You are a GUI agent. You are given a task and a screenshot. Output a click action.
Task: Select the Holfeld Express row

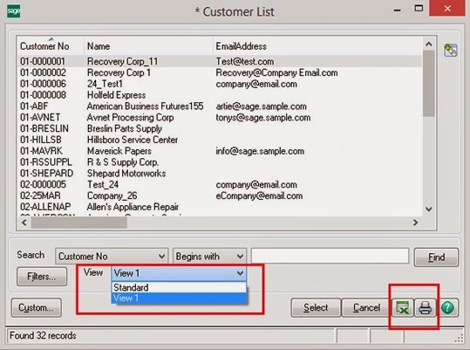click(220, 95)
